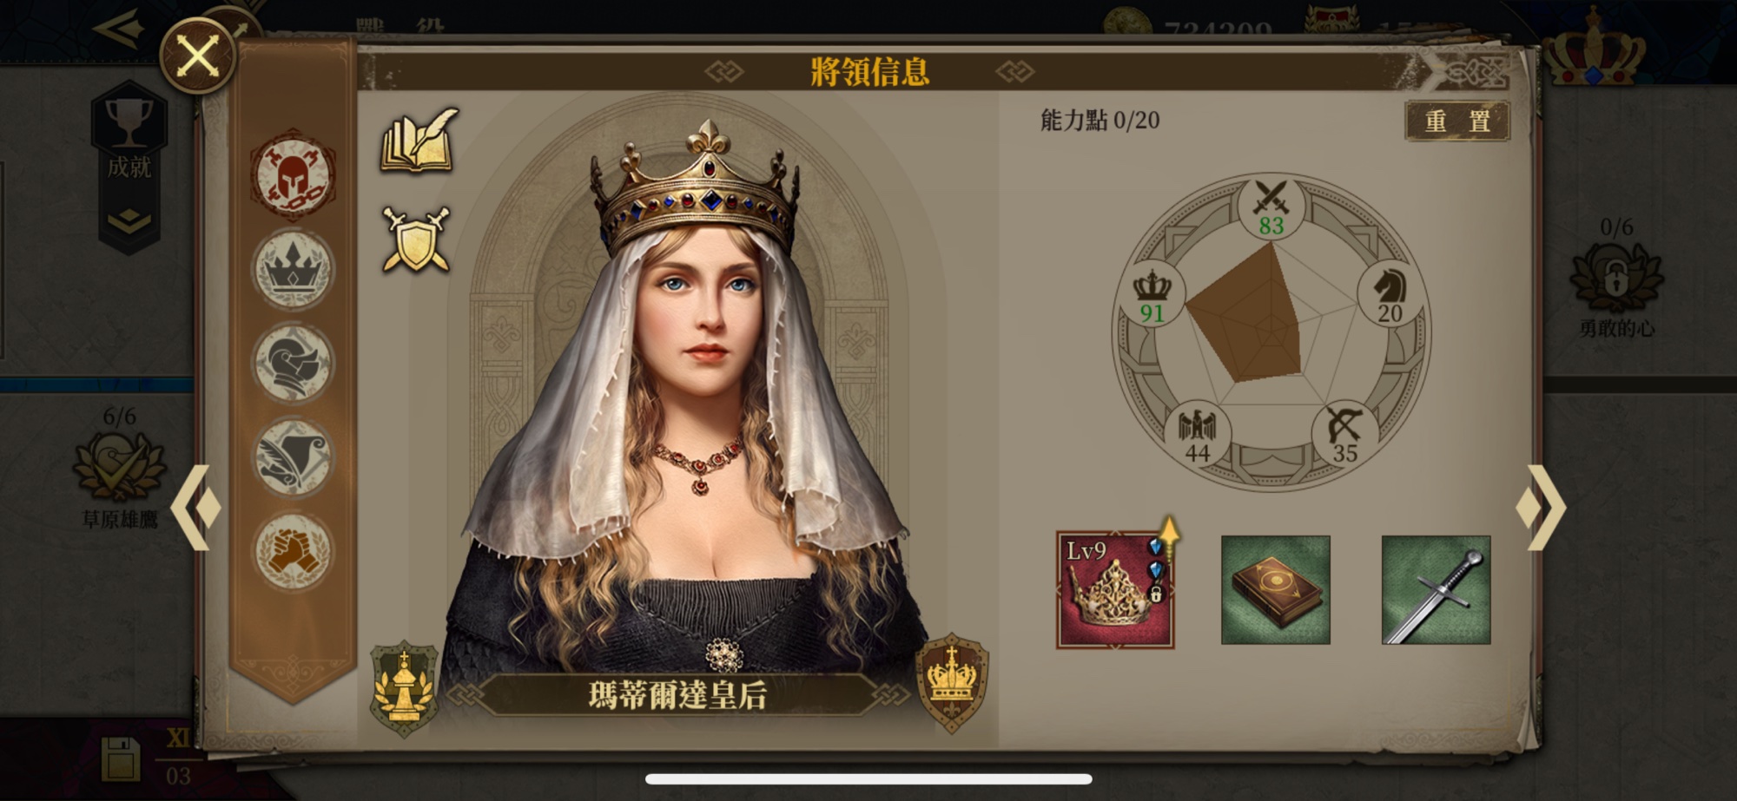
Task: Select the quill and scroll category
Action: tap(293, 457)
